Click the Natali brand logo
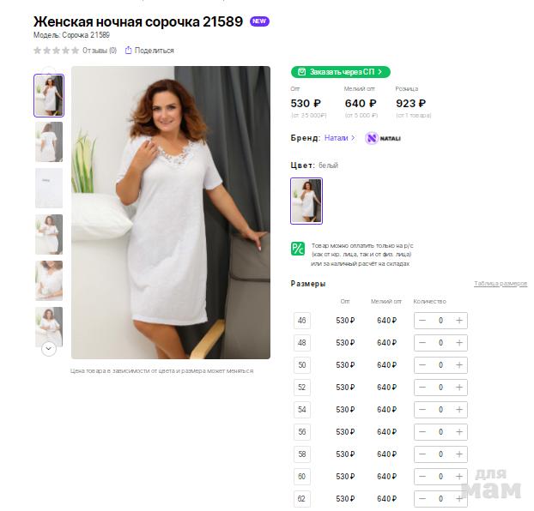Image resolution: width=534 pixels, height=511 pixels. coord(383,138)
